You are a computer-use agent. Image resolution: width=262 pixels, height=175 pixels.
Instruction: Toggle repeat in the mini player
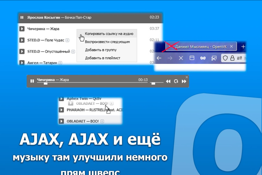pos(176,81)
